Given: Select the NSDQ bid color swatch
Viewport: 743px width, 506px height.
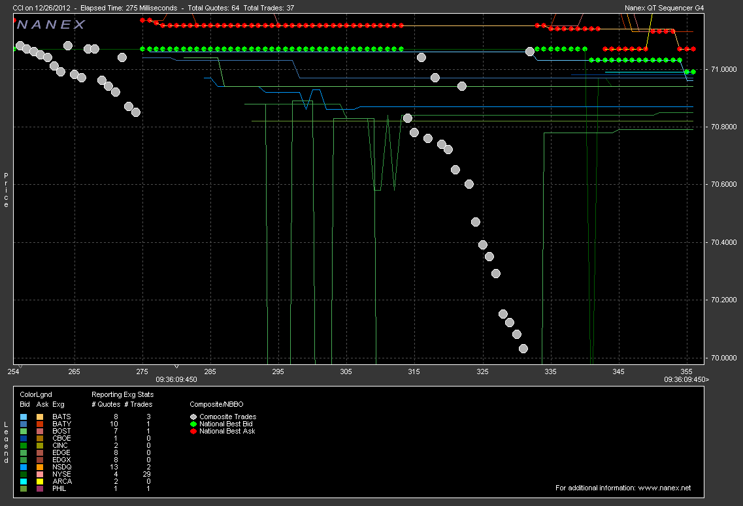Looking at the screenshot, I should coord(24,467).
